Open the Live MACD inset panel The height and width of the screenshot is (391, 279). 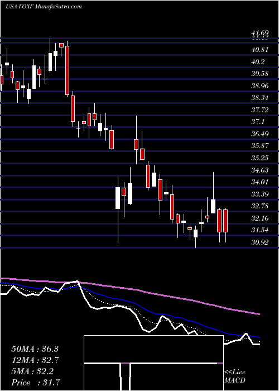[153, 363]
